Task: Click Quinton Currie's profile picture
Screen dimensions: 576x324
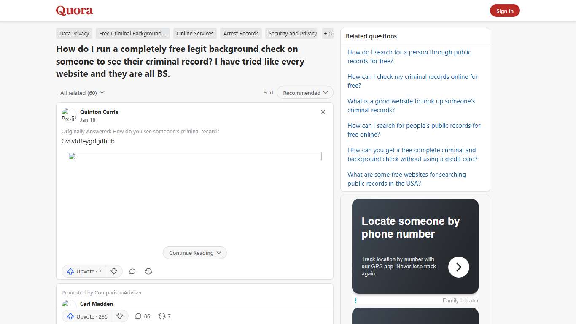Action: click(68, 115)
